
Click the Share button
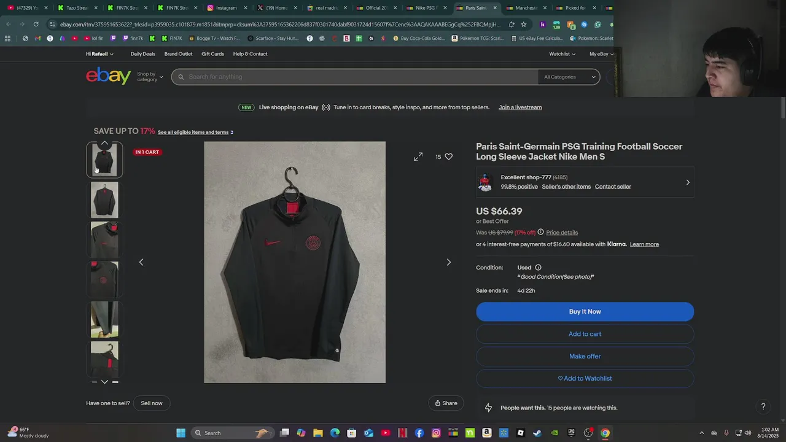coord(446,403)
